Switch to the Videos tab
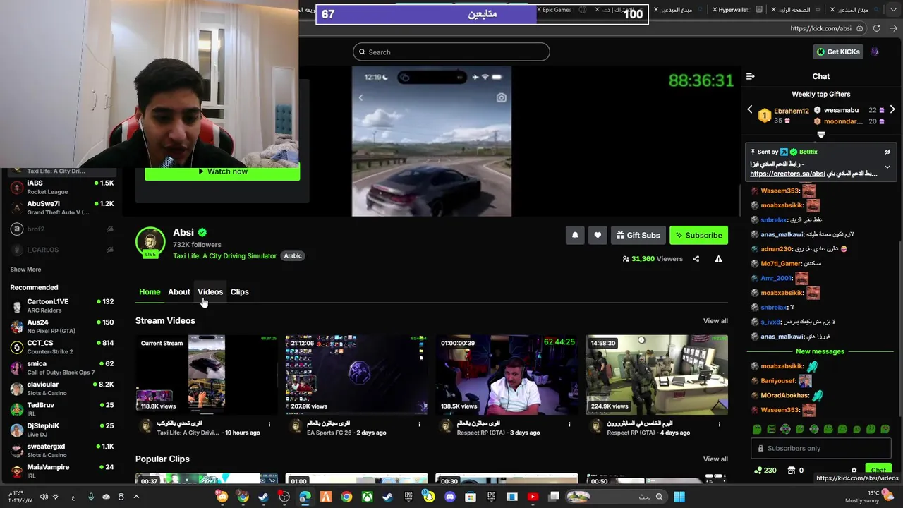Screen dimensions: 903x508 click(210, 291)
